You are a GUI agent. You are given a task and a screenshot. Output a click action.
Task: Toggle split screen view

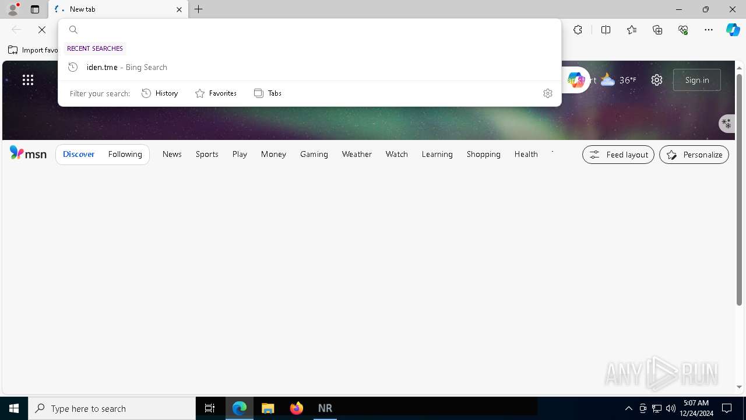pos(606,30)
